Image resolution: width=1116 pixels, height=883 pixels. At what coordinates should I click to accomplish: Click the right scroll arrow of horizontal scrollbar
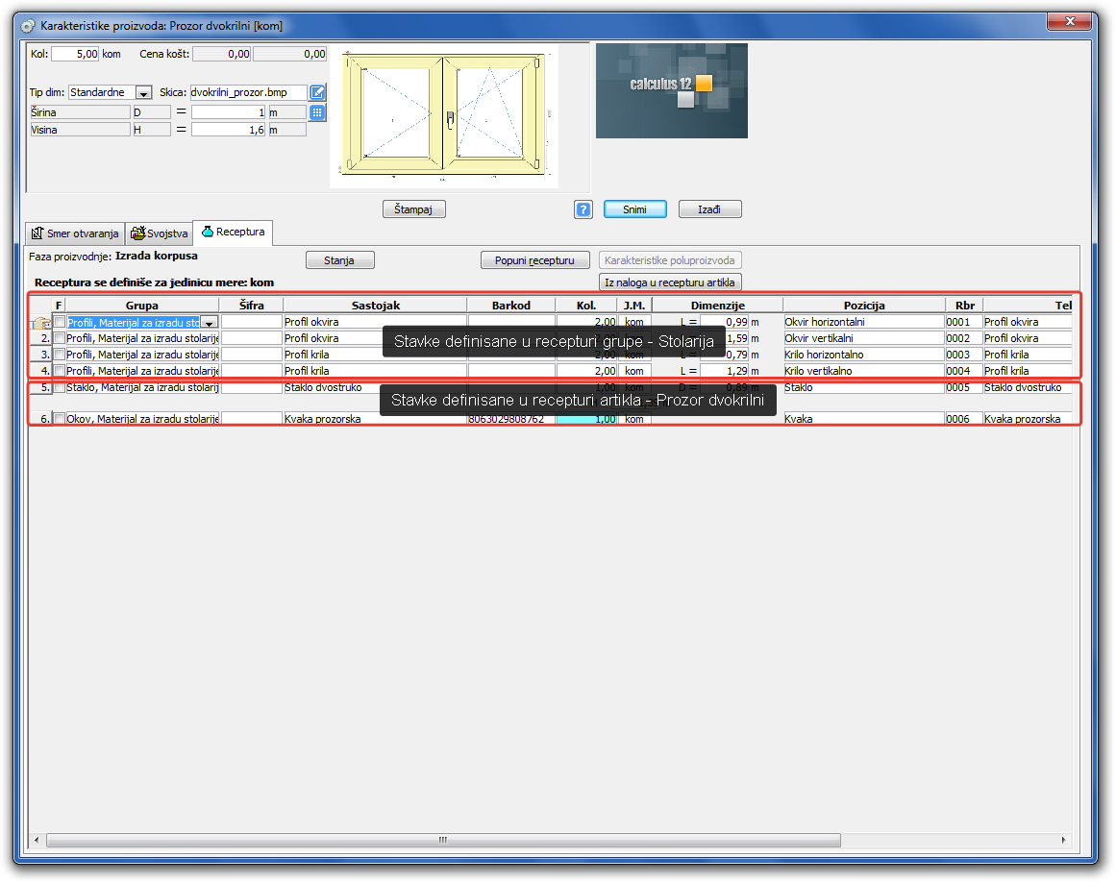click(x=1064, y=840)
